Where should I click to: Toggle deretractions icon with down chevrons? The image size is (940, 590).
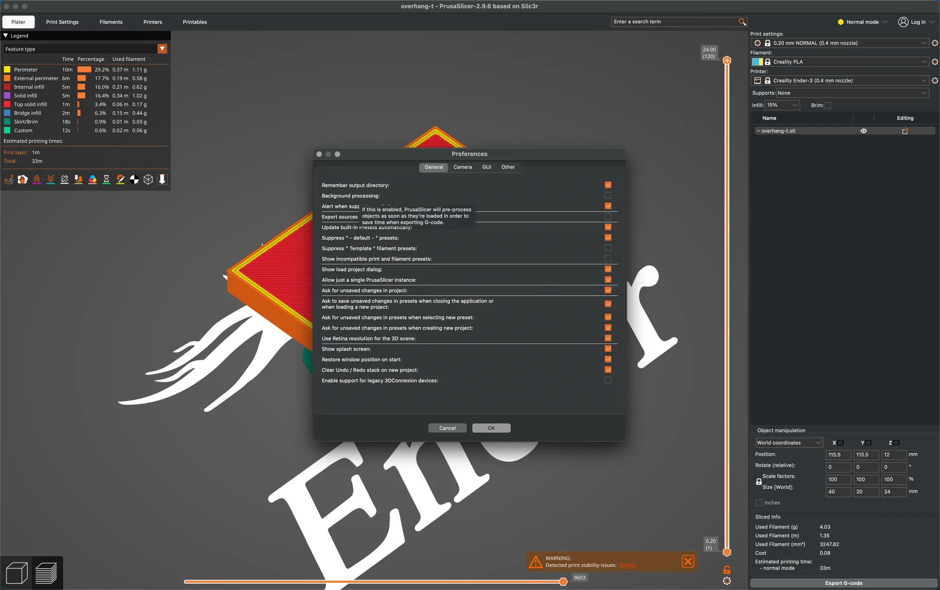tap(51, 180)
